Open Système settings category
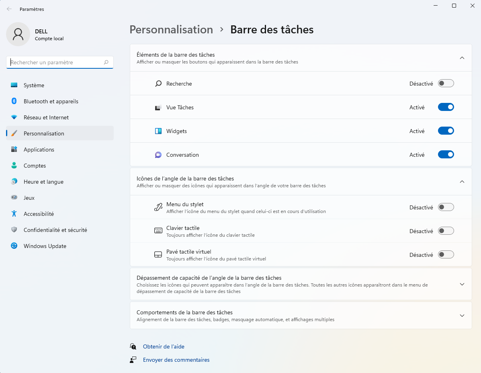 pos(60,85)
